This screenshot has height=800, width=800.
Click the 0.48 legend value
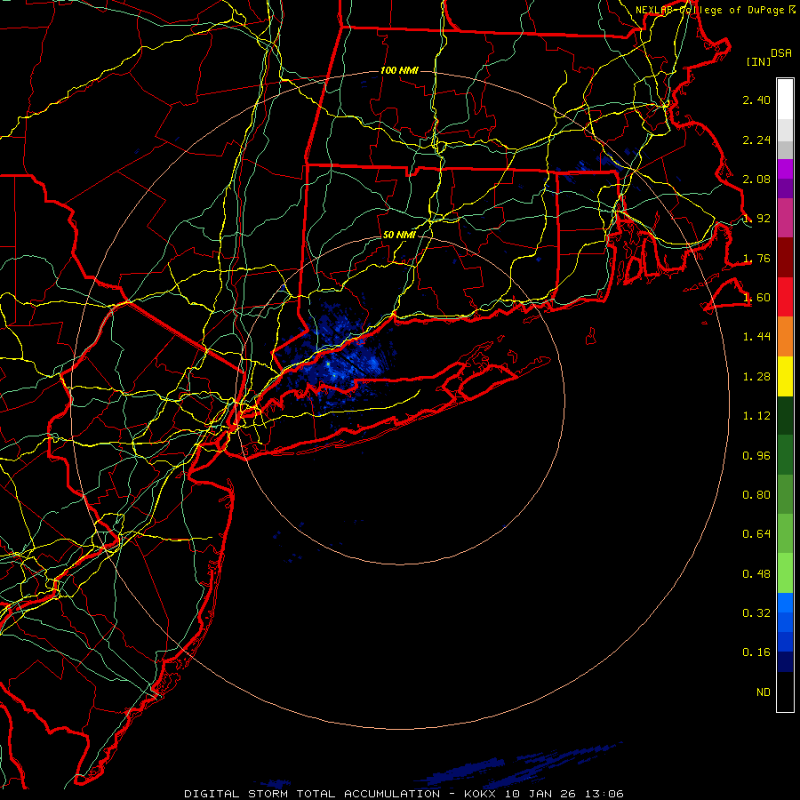[756, 574]
